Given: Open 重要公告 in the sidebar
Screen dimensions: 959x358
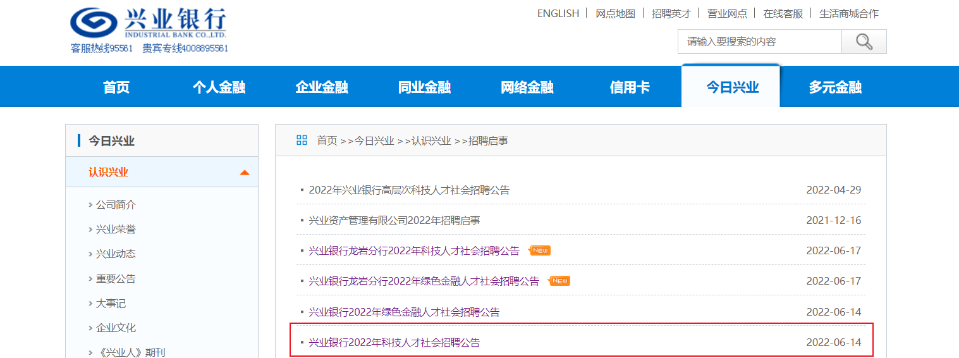Looking at the screenshot, I should click(116, 279).
